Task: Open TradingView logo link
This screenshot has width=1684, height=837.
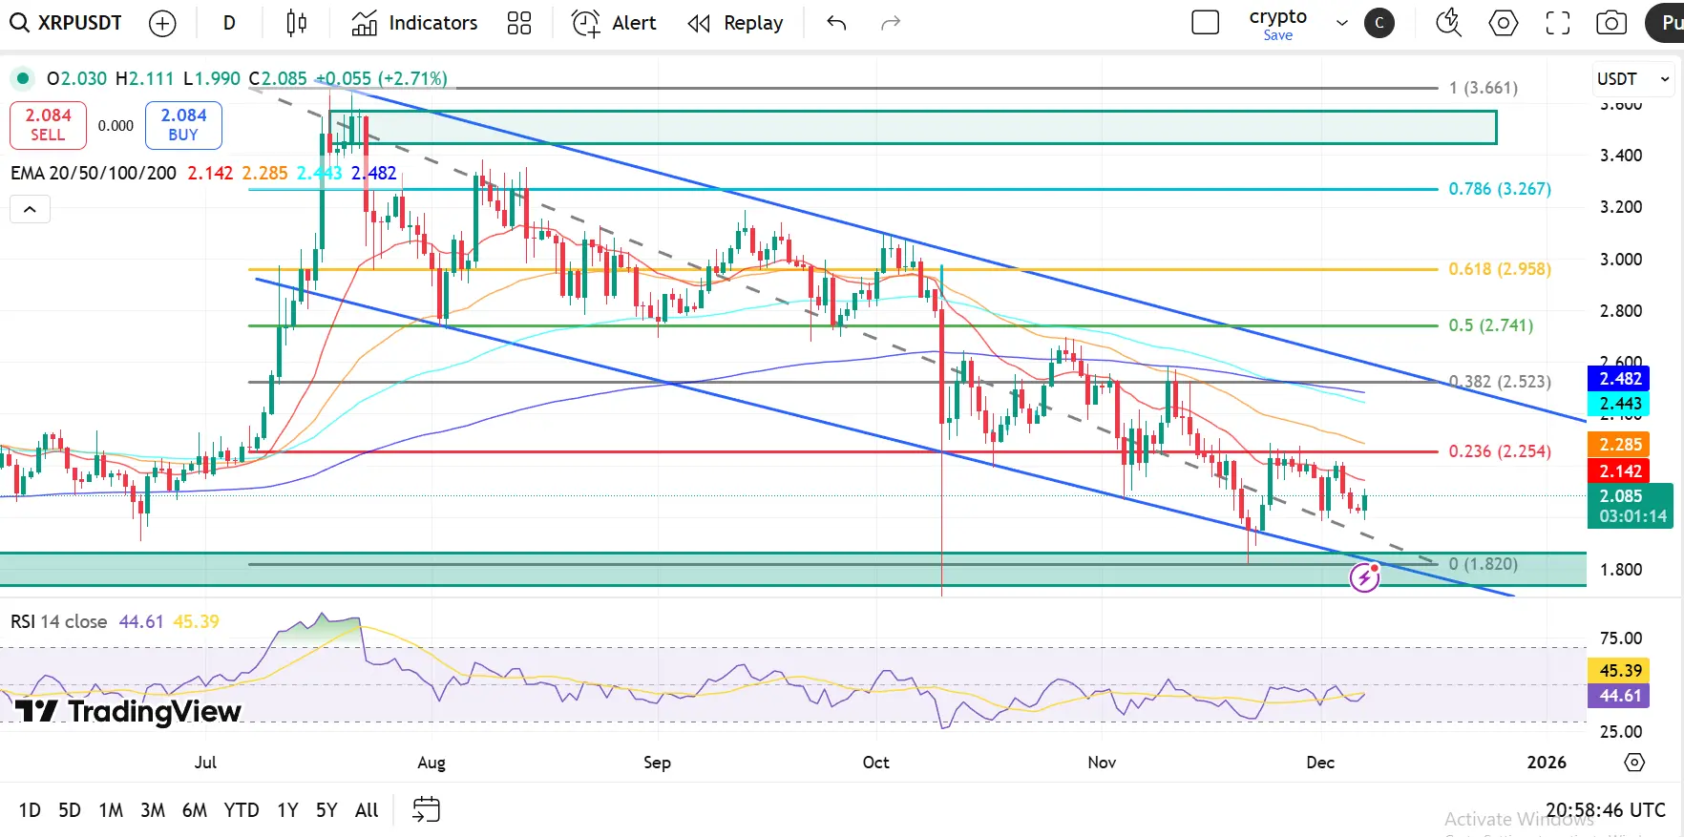Action: [128, 711]
